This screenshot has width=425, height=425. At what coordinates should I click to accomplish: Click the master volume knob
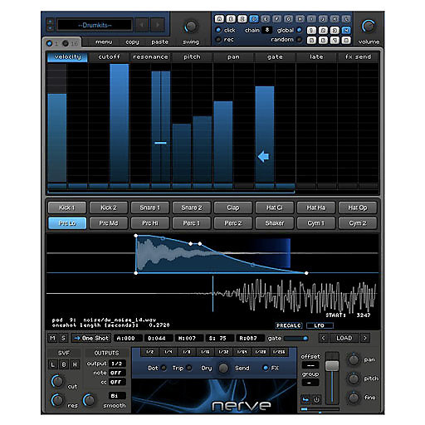(x=369, y=27)
